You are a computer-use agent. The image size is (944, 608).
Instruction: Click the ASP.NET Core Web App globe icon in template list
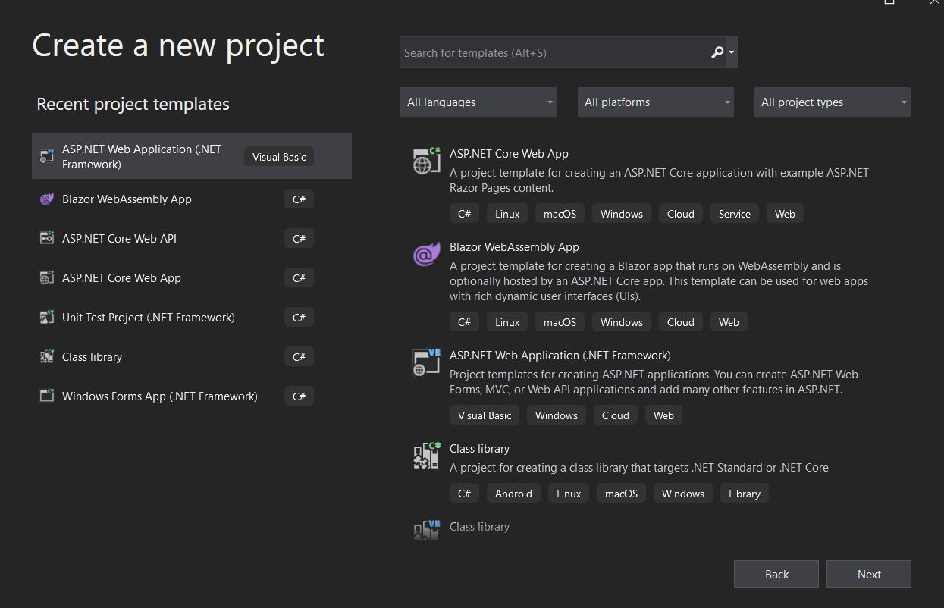(x=426, y=161)
